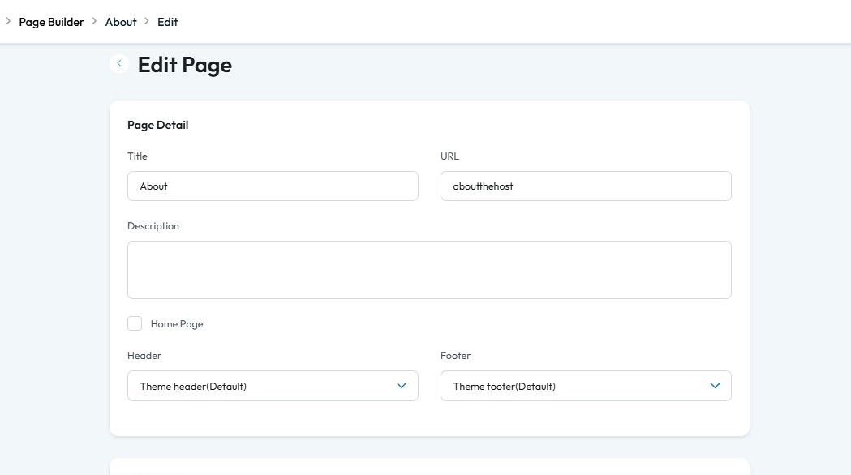Click the back arrow beside Edit Page

(119, 63)
